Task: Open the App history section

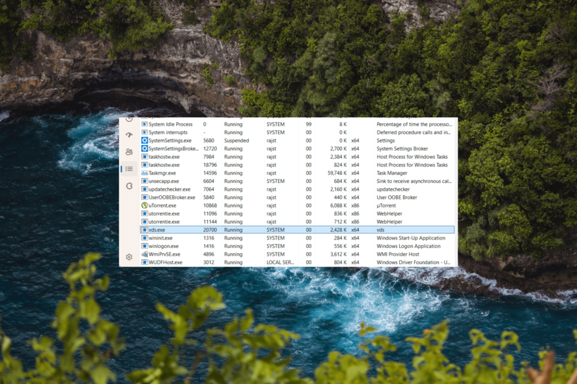Action: [x=130, y=120]
